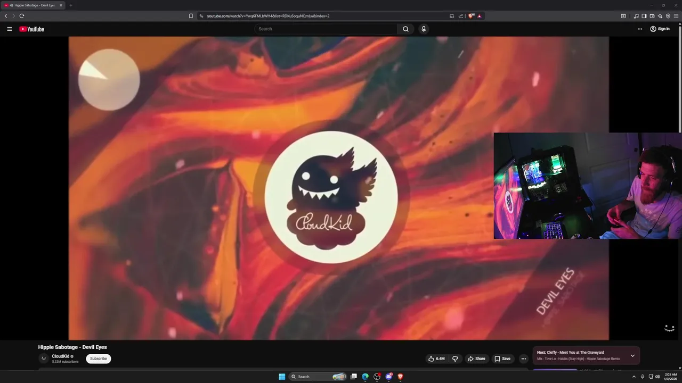Click the Hippie Sabotage - Devil Eyes title
Viewport: 682px width, 383px height.
[x=72, y=347]
